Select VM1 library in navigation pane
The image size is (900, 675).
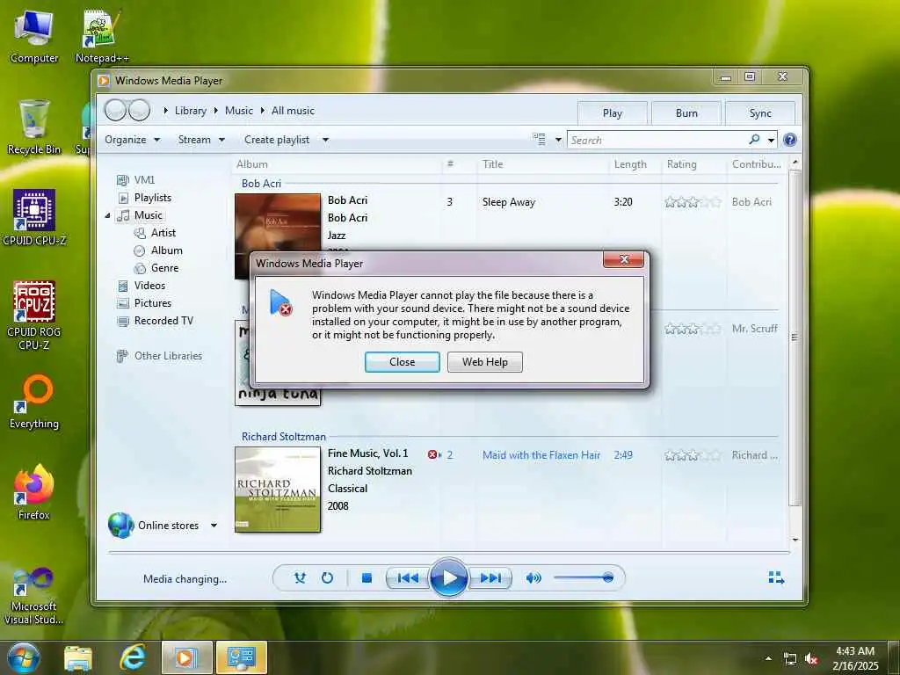135,179
